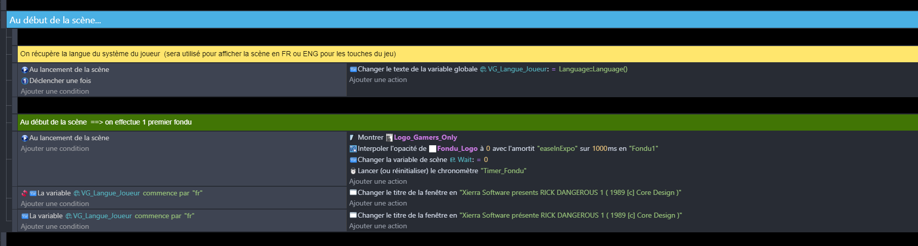Click the VG_Langue_Joueur variable in the global text action
Image resolution: width=918 pixels, height=246 pixels.
(517, 69)
